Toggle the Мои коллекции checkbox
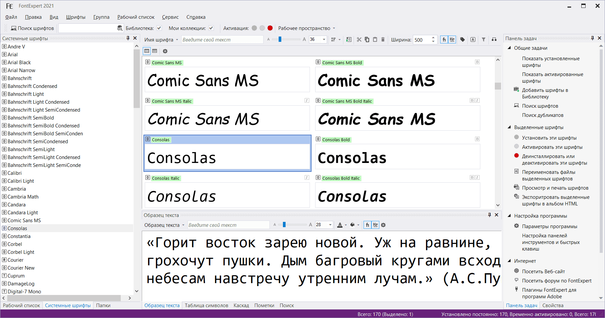 pos(211,28)
